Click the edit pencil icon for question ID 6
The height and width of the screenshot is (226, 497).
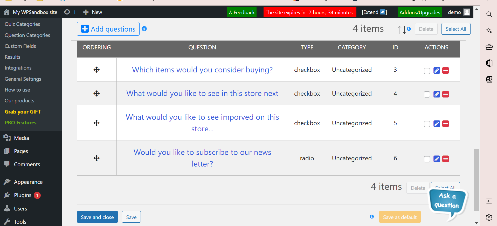tap(437, 159)
